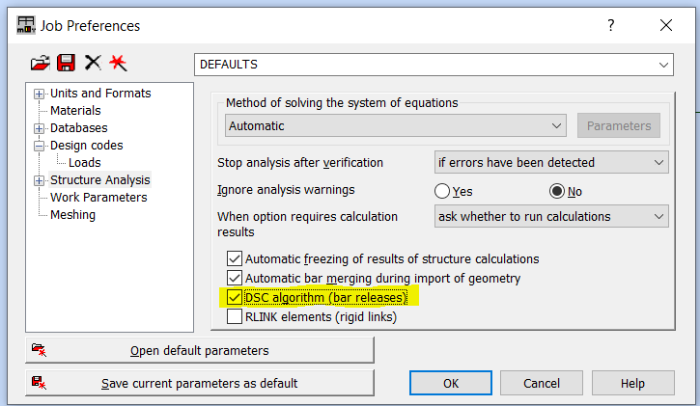Click the red star-cross toolbar icon
This screenshot has height=406, width=700.
tap(119, 64)
